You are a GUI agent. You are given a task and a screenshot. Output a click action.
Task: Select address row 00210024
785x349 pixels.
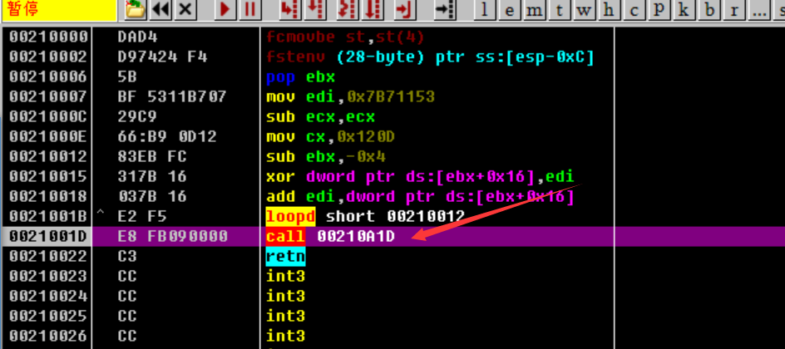pos(48,296)
